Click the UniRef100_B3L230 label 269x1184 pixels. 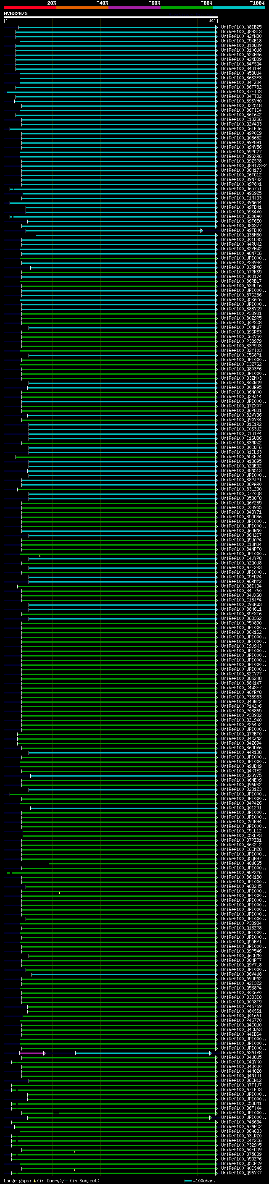click(x=241, y=489)
